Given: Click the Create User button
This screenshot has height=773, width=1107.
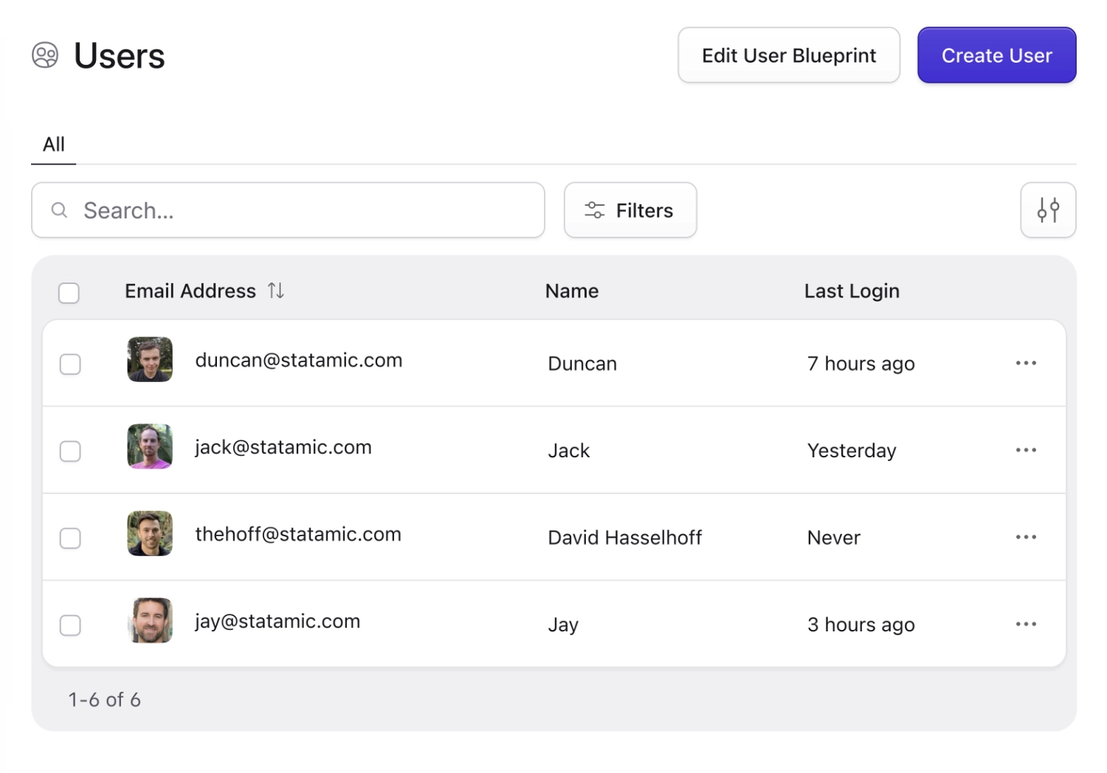Looking at the screenshot, I should [x=996, y=55].
